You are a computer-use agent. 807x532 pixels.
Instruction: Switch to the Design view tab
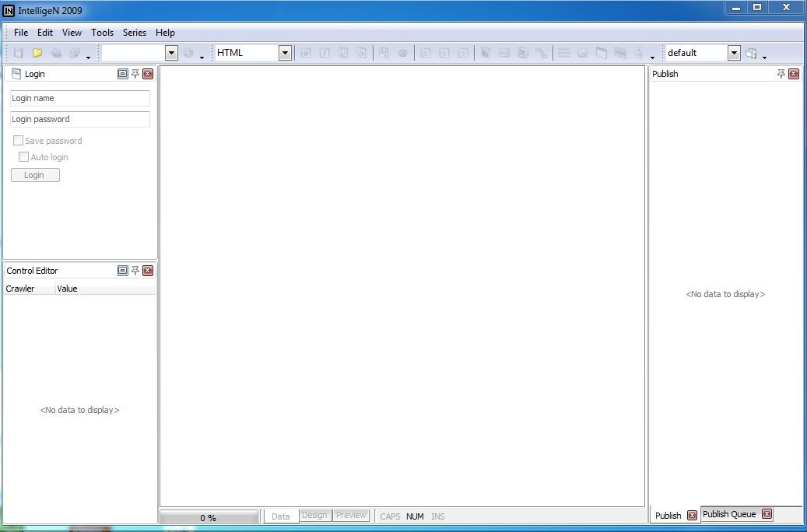[314, 515]
